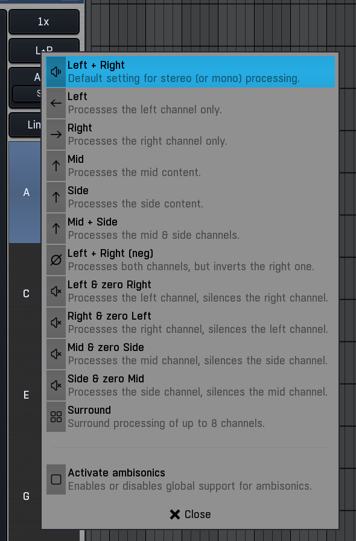
Task: Click the muted speaker icon for Left & zero Right
Action: point(56,291)
